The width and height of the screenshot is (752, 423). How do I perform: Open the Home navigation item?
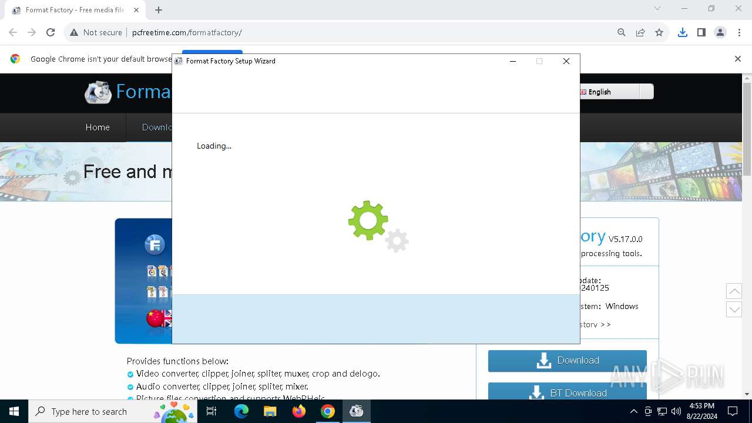(x=98, y=127)
